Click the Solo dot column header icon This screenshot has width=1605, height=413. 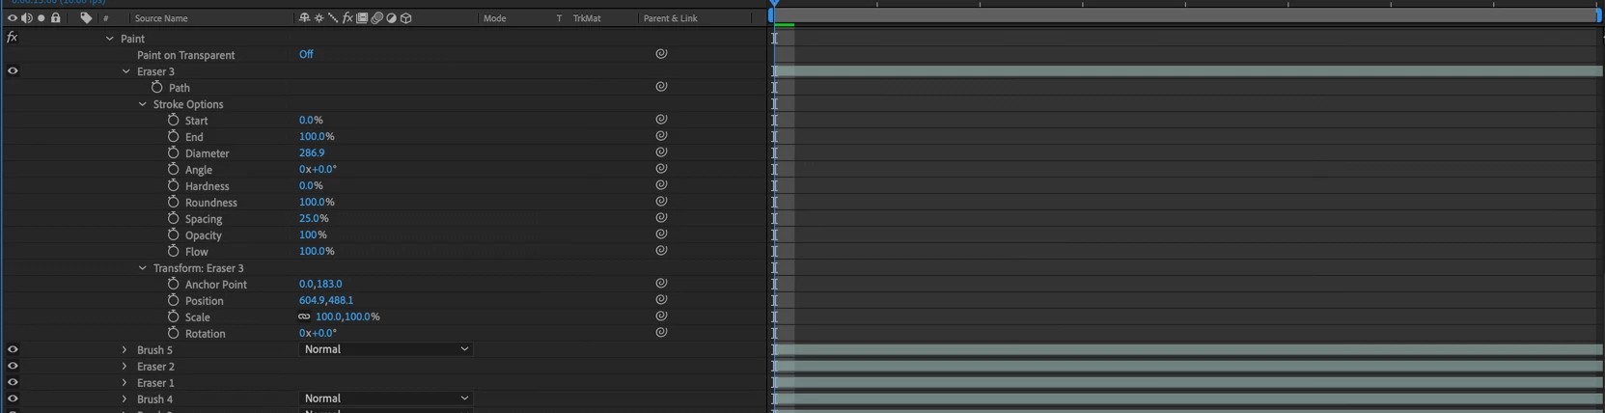click(41, 17)
